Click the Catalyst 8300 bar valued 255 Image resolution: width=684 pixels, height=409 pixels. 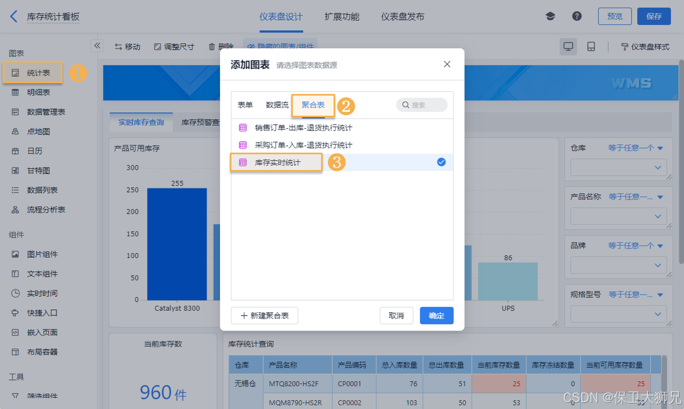[x=177, y=244]
